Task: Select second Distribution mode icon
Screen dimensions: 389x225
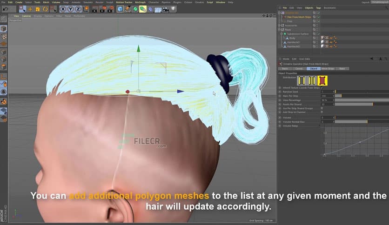Action: (312, 80)
